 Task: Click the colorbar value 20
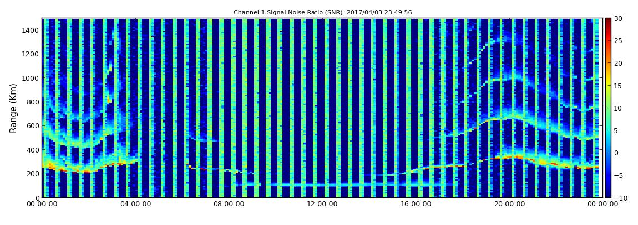pyautogui.click(x=618, y=63)
